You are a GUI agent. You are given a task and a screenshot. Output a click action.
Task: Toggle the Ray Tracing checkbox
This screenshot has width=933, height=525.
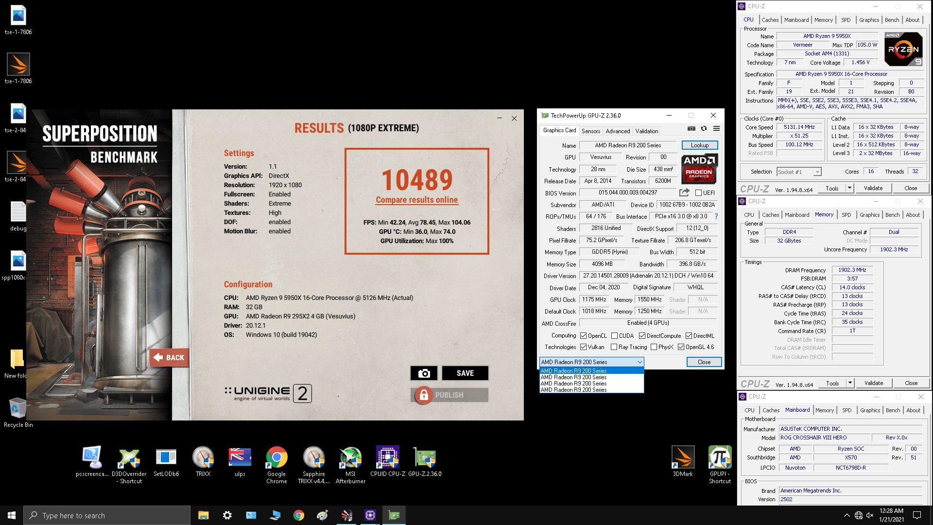click(x=614, y=347)
